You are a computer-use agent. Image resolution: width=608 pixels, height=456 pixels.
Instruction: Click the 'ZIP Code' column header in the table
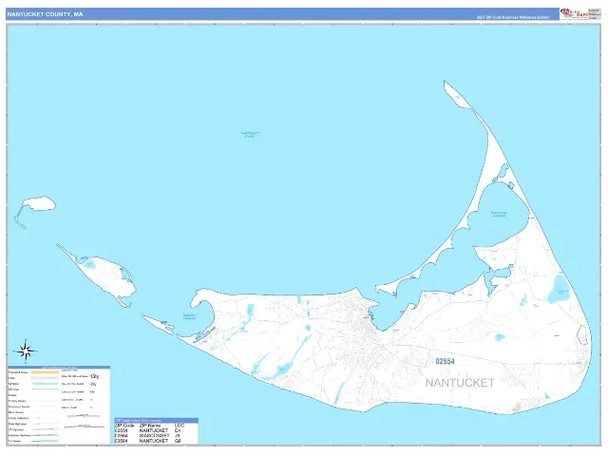124,426
